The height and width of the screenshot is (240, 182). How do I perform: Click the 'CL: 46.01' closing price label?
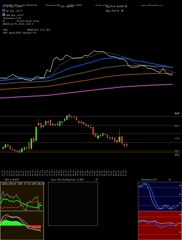pyautogui.click(x=67, y=7)
